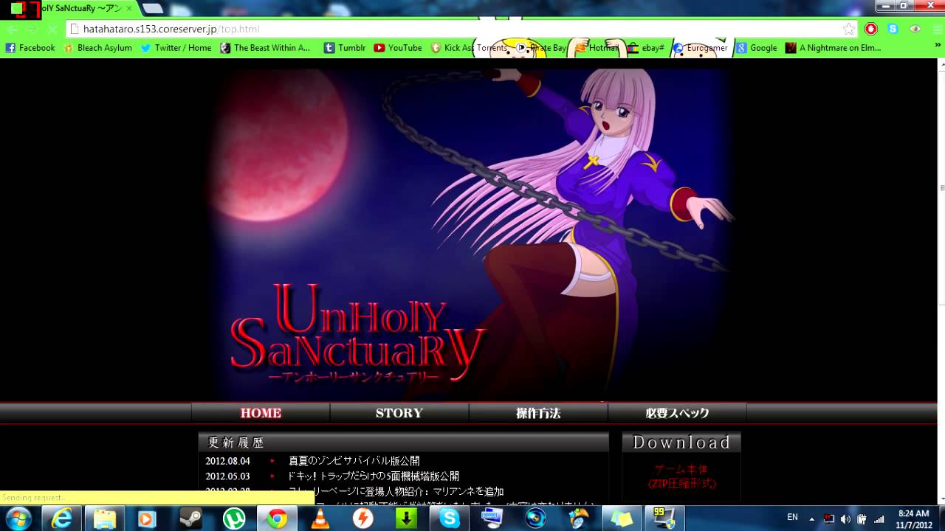Viewport: 945px width, 531px height.
Task: Open the Twitter / Home bookmark
Action: point(176,48)
